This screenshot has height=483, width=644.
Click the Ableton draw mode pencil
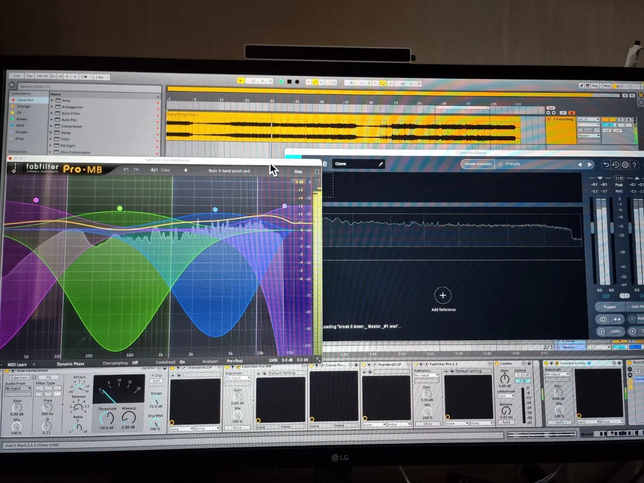click(582, 86)
